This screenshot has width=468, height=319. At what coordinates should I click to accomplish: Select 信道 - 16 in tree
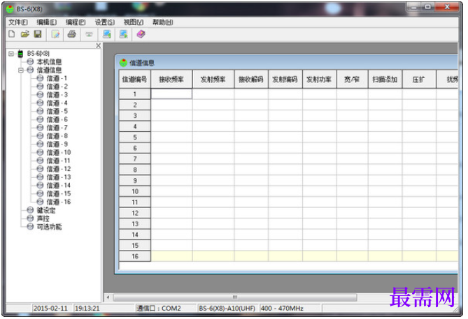tap(59, 202)
